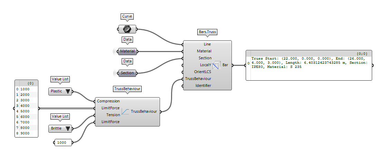Open the Brittle value list dropdown arrow

click(x=68, y=129)
